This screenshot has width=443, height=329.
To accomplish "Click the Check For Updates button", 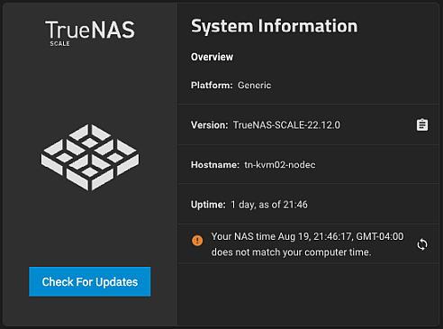I will [x=90, y=282].
